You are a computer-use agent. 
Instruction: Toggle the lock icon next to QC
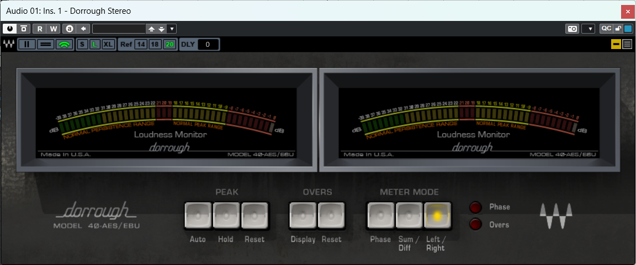click(x=618, y=29)
